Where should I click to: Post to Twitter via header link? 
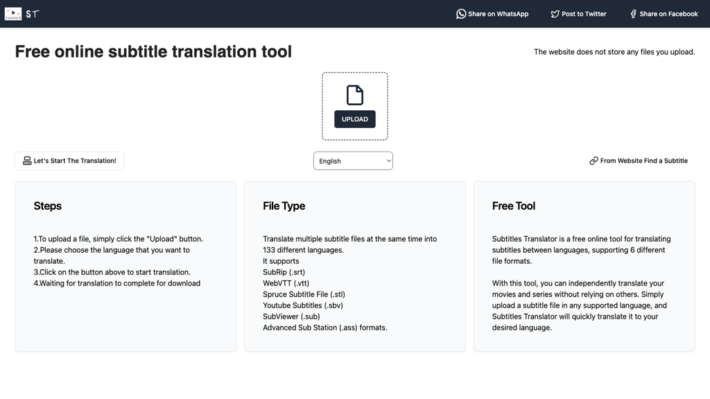578,13
